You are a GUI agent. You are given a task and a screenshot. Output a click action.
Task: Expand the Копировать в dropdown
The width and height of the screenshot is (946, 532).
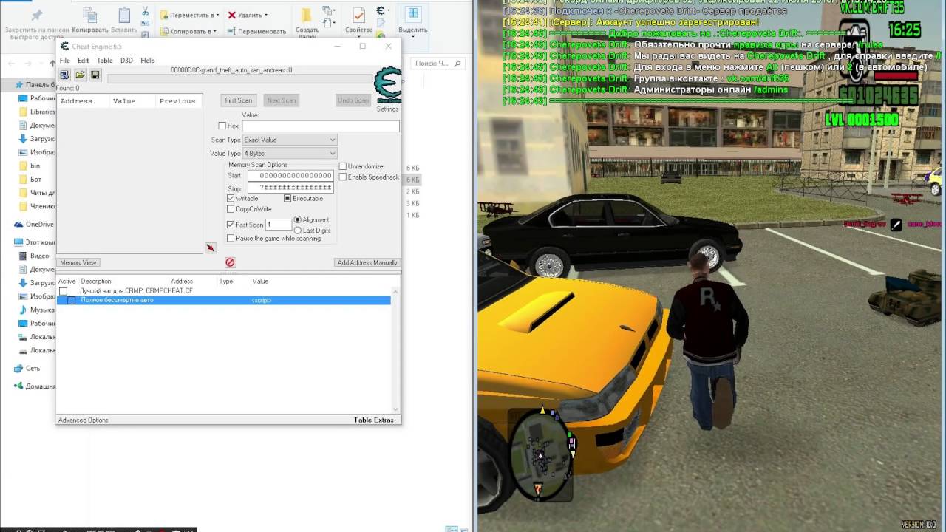click(x=214, y=31)
